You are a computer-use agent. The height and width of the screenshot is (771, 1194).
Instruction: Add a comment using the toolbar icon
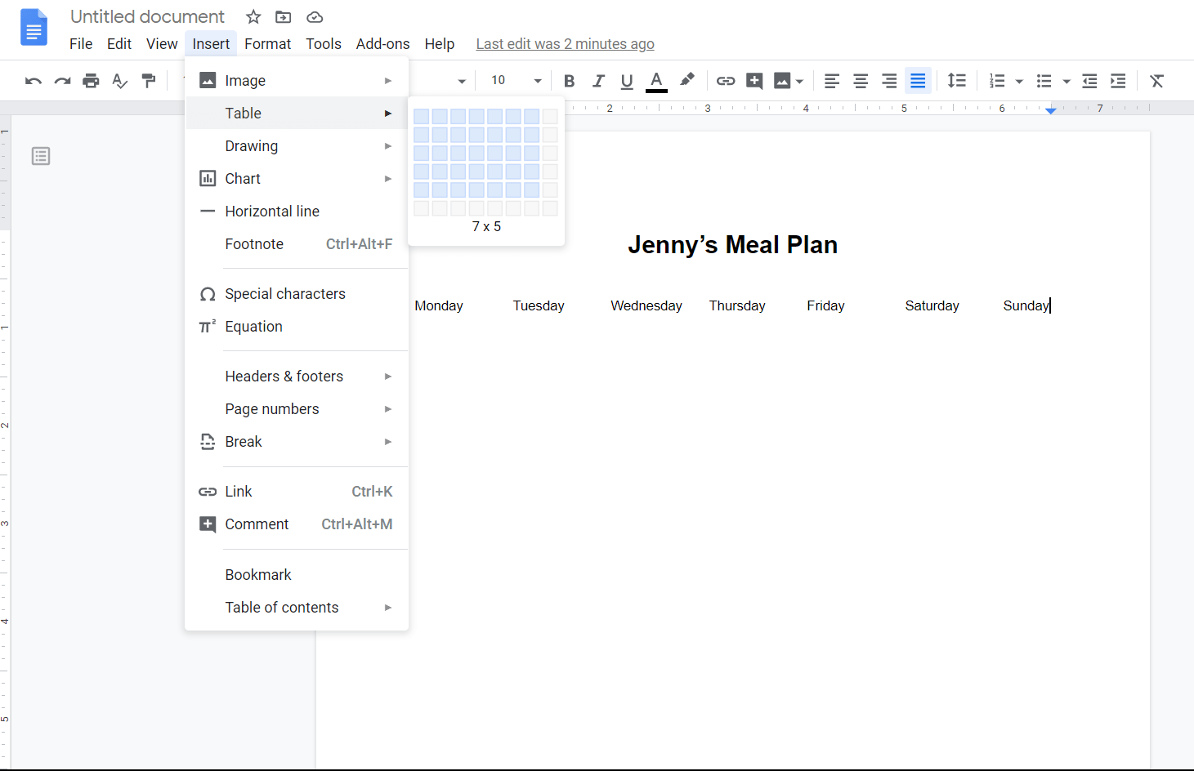754,80
